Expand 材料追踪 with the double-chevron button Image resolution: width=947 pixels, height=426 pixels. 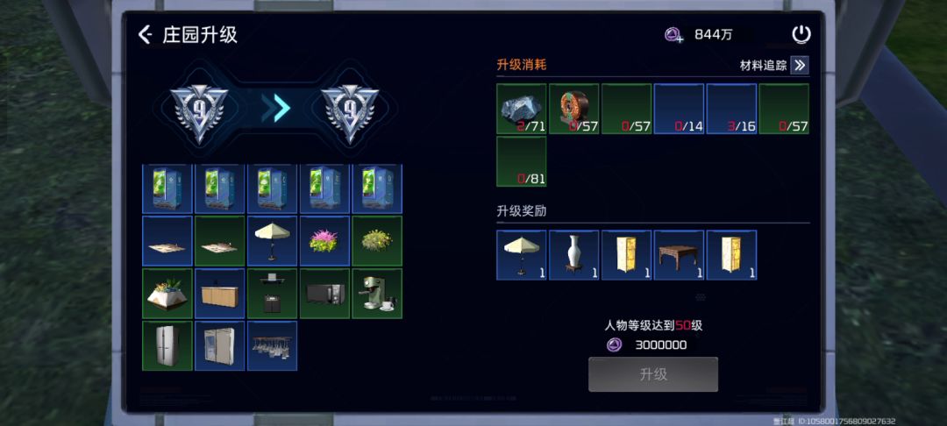(x=800, y=65)
